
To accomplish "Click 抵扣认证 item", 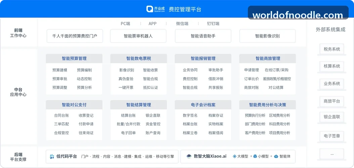I will (x=150, y=87).
